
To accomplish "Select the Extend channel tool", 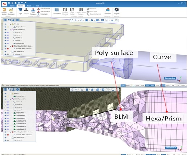I will coord(94,14).
